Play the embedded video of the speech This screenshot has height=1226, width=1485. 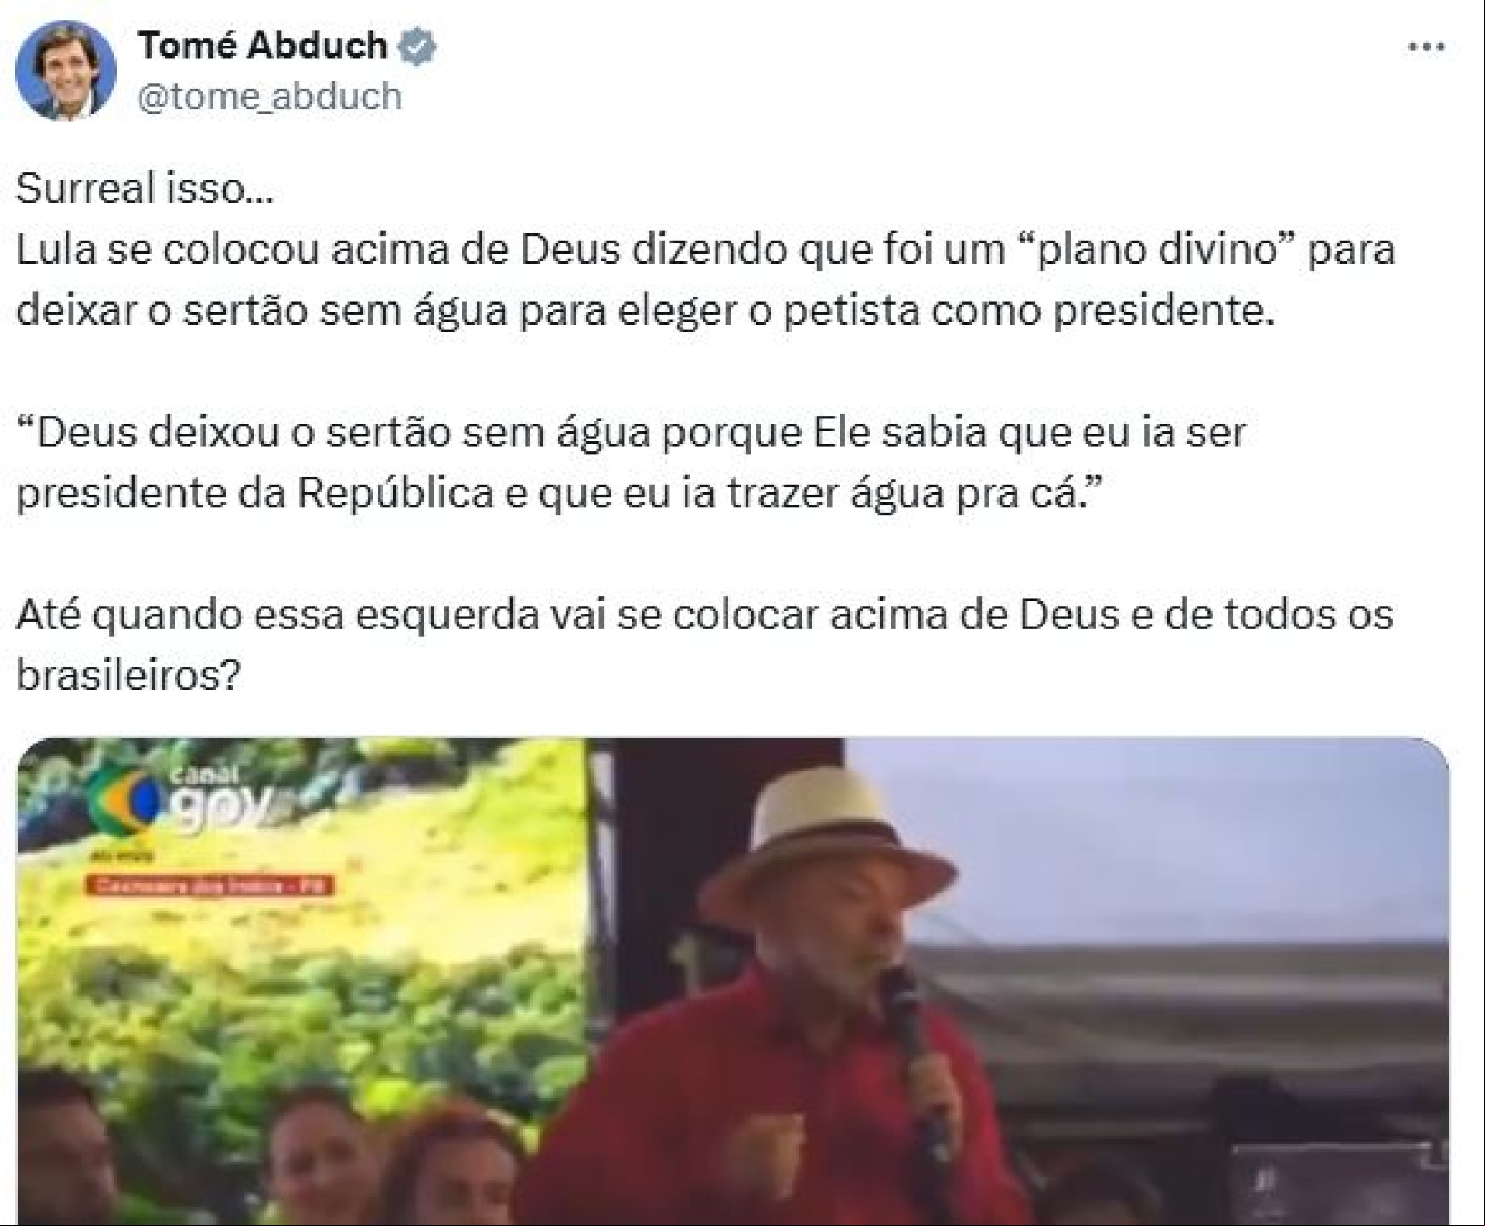pyautogui.click(x=732, y=982)
